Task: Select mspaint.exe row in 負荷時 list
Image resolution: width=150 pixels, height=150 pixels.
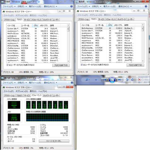Action: 108,40
